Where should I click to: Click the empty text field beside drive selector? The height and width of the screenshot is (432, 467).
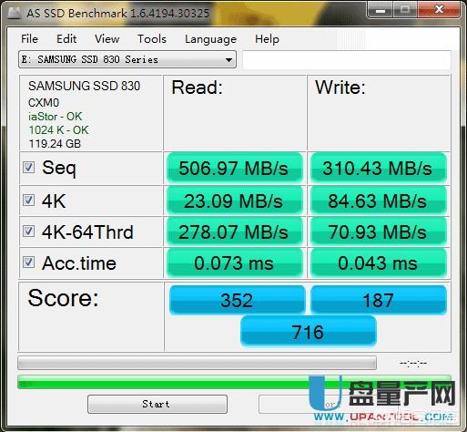coord(347,60)
